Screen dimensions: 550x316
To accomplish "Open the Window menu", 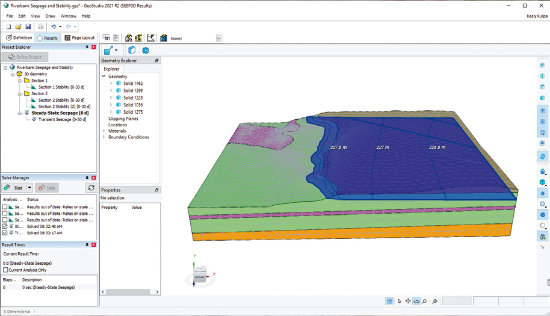I will tap(69, 16).
